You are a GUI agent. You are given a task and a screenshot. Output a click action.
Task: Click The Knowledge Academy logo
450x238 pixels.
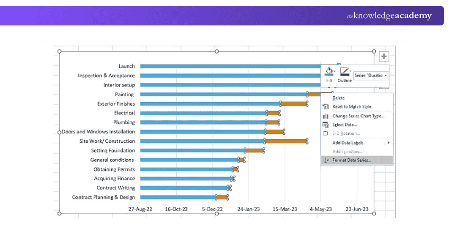[x=389, y=15]
